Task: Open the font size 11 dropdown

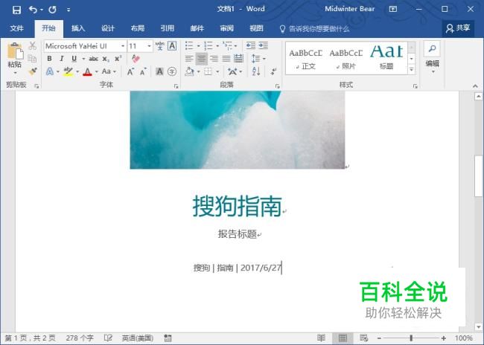Action: pos(149,46)
